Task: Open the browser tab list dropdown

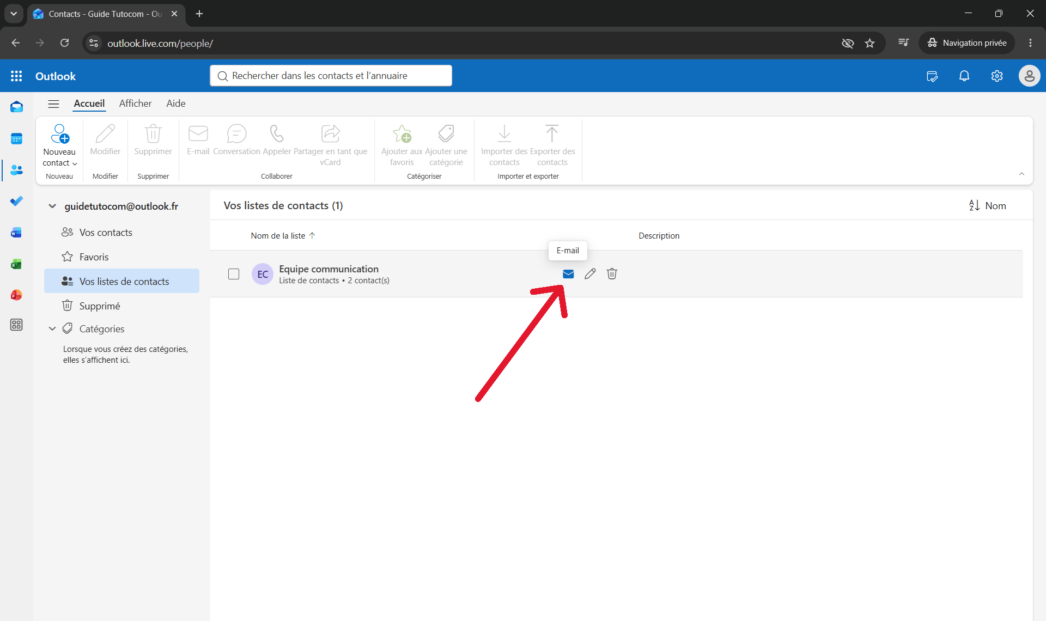Action: point(14,14)
